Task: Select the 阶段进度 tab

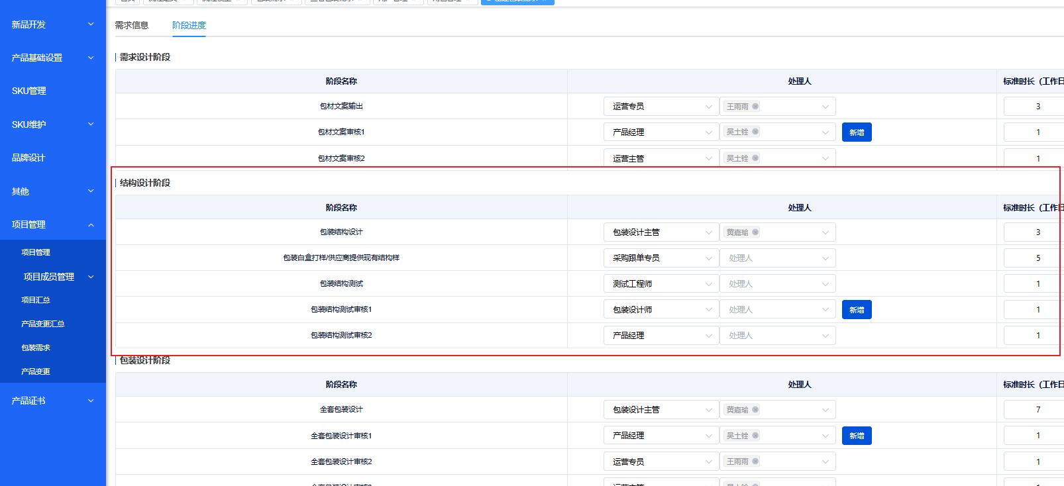Action: [x=189, y=25]
